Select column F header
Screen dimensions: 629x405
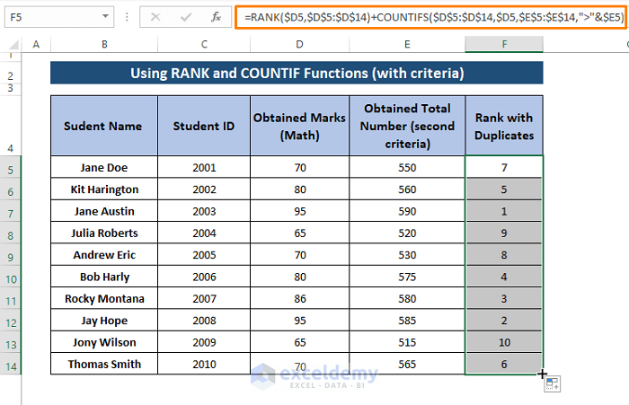[504, 44]
